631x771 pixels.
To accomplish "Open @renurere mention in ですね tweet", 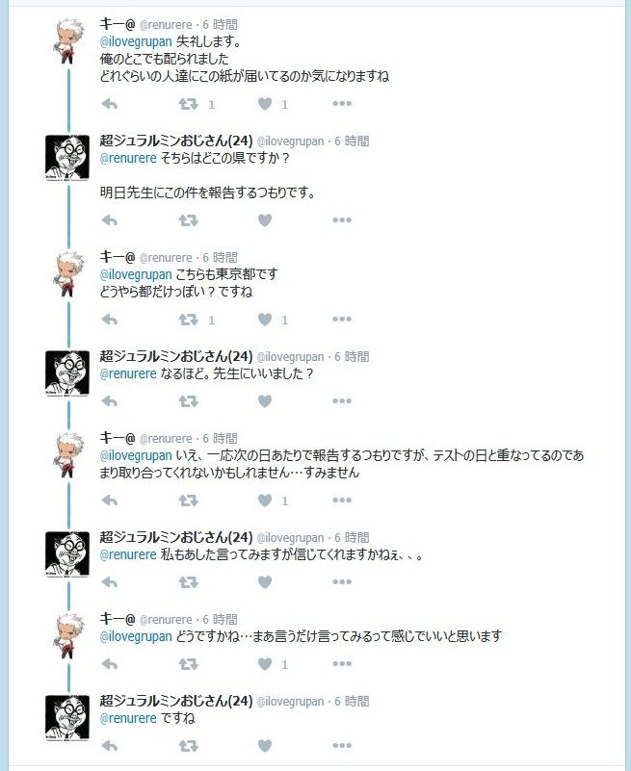I will [x=128, y=718].
